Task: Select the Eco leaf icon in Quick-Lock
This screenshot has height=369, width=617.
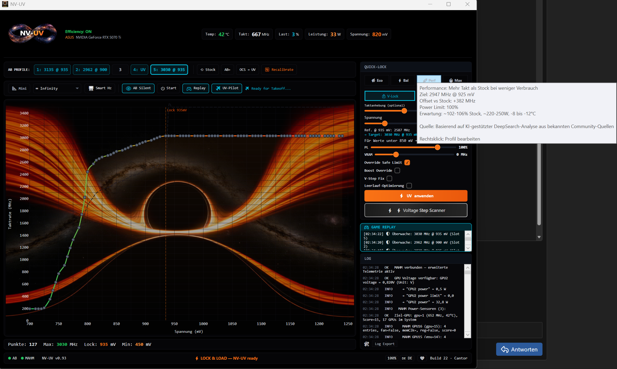Action: pos(373,80)
